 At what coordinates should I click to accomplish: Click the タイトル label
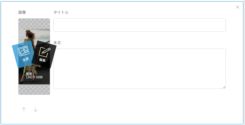pyautogui.click(x=61, y=12)
